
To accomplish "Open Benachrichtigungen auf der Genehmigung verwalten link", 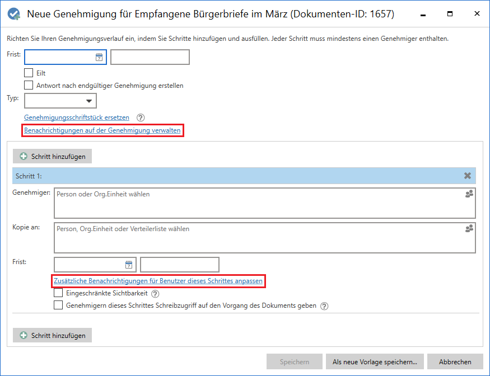I will pyautogui.click(x=102, y=130).
